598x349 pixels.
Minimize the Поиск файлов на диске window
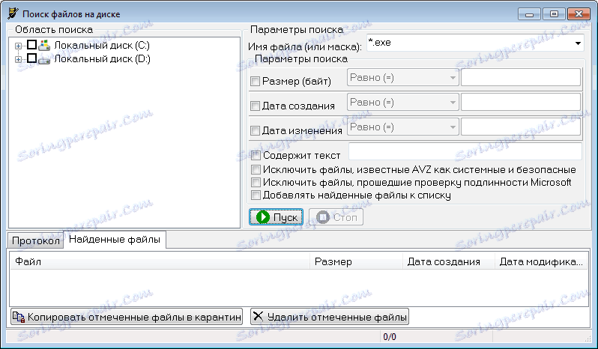[x=529, y=14]
